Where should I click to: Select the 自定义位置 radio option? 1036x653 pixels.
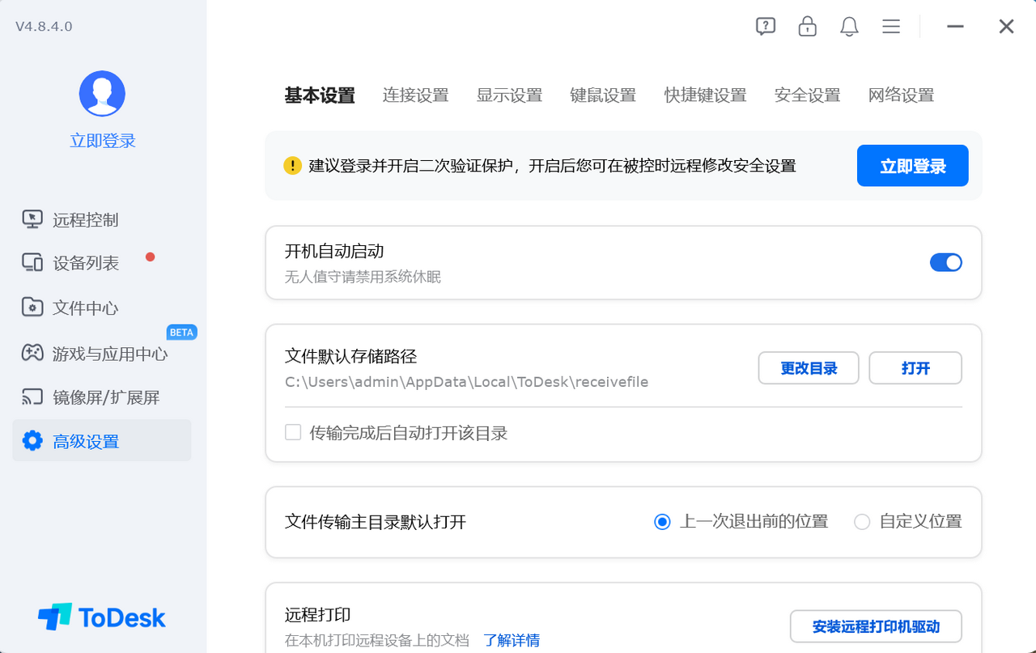click(862, 522)
